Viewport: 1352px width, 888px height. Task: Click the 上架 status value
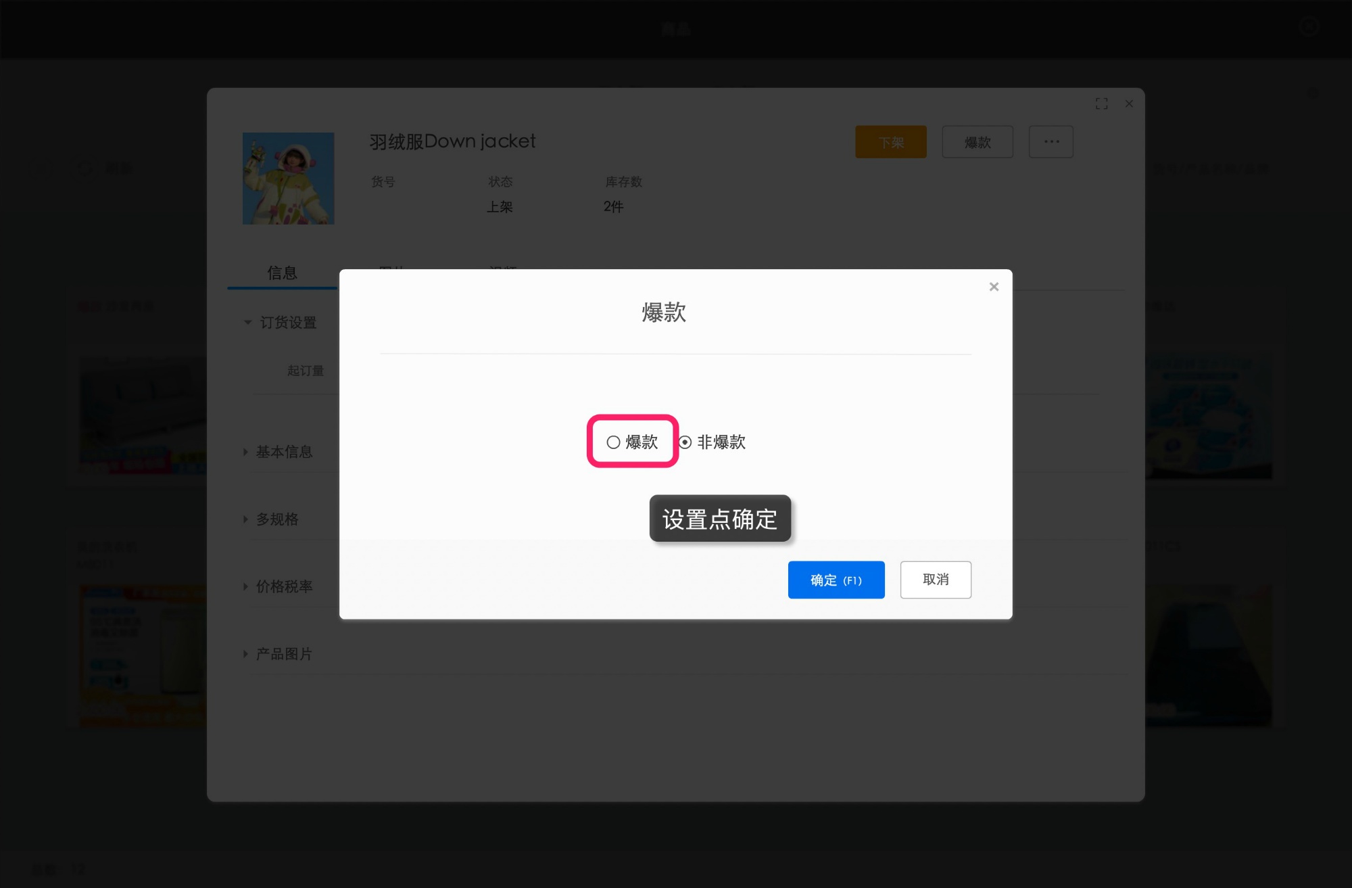(500, 207)
